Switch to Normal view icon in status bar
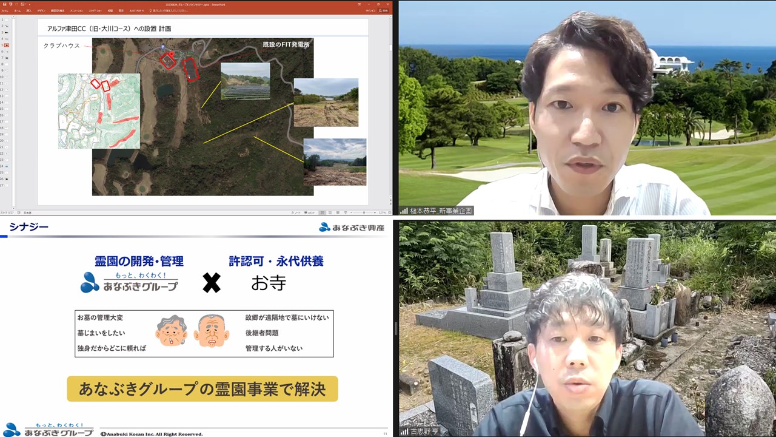 point(323,212)
